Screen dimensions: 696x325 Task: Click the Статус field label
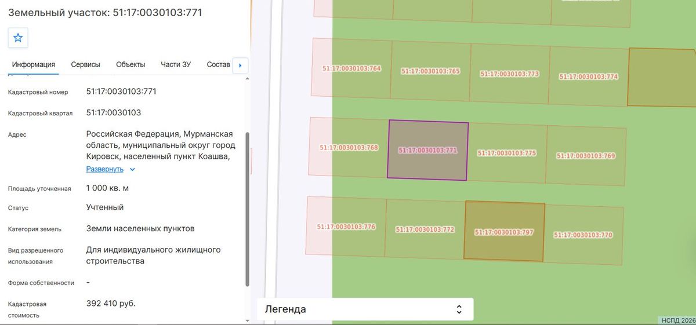(18, 208)
